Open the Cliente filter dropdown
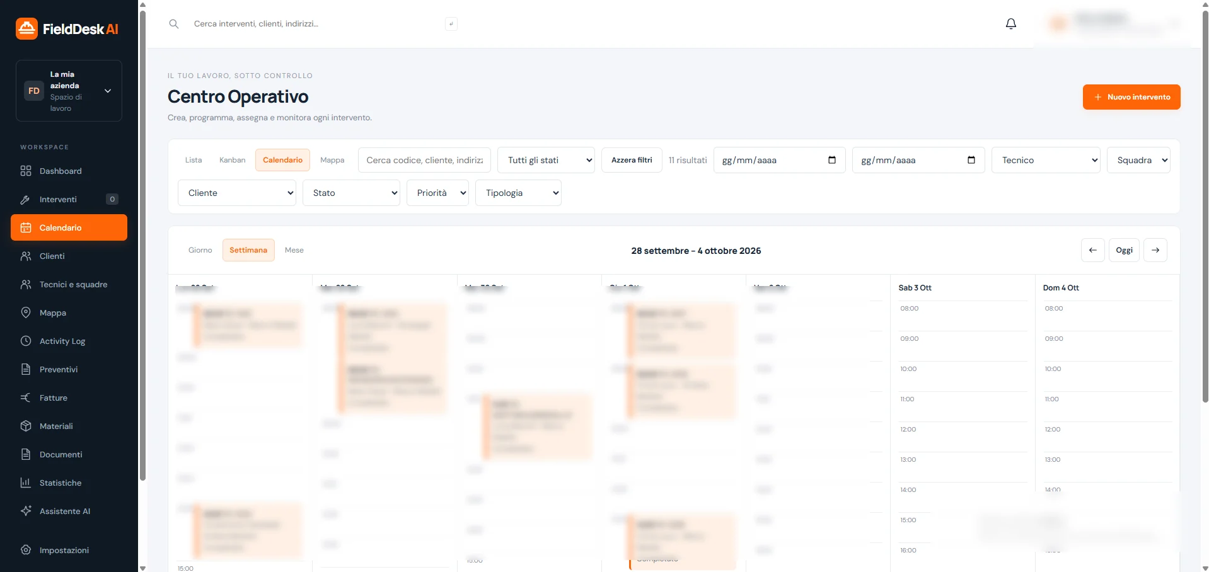Viewport: 1209px width, 572px height. click(x=237, y=193)
